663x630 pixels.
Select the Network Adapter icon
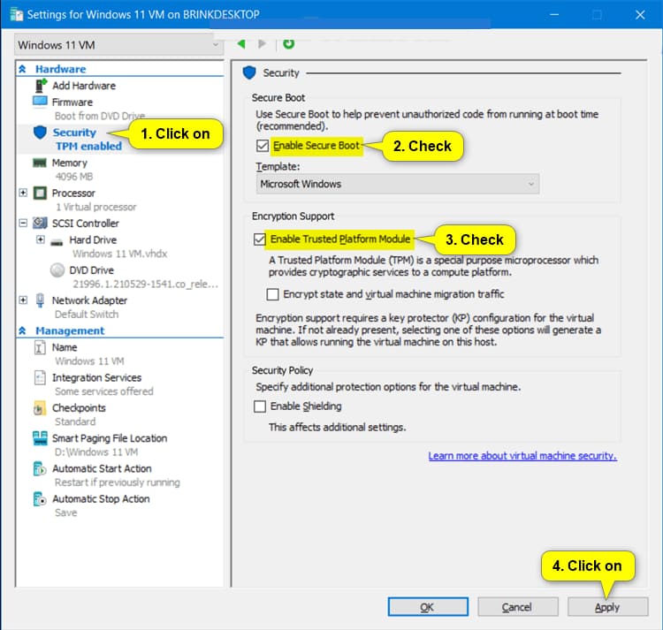coord(40,300)
